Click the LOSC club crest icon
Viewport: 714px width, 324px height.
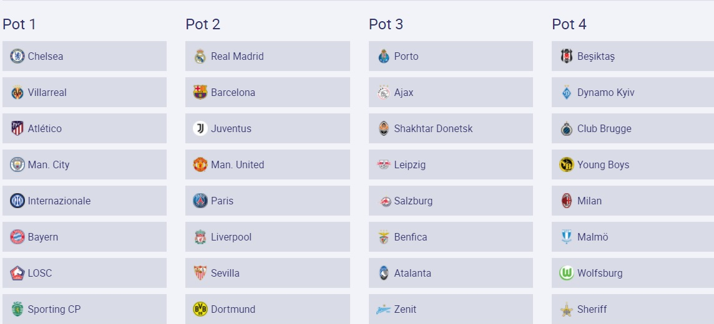coord(17,273)
